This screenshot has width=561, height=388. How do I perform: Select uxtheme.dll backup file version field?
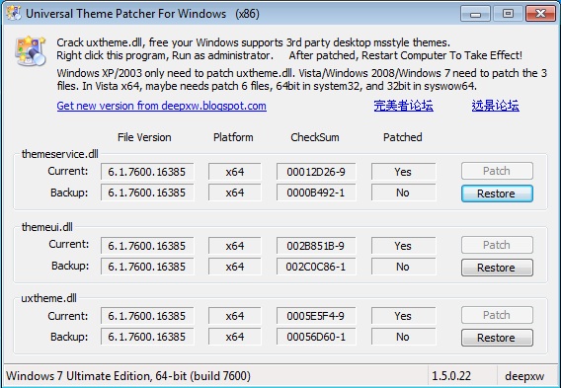(147, 337)
